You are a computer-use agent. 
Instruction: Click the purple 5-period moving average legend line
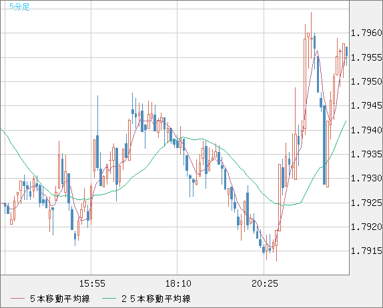click(x=17, y=299)
